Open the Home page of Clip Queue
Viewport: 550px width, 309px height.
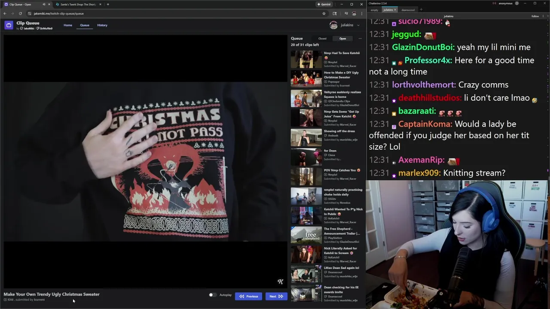click(x=68, y=25)
